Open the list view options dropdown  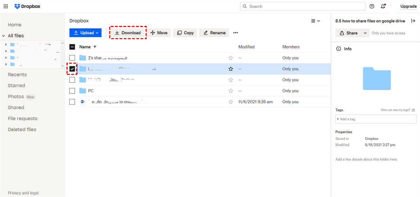pyautogui.click(x=315, y=21)
